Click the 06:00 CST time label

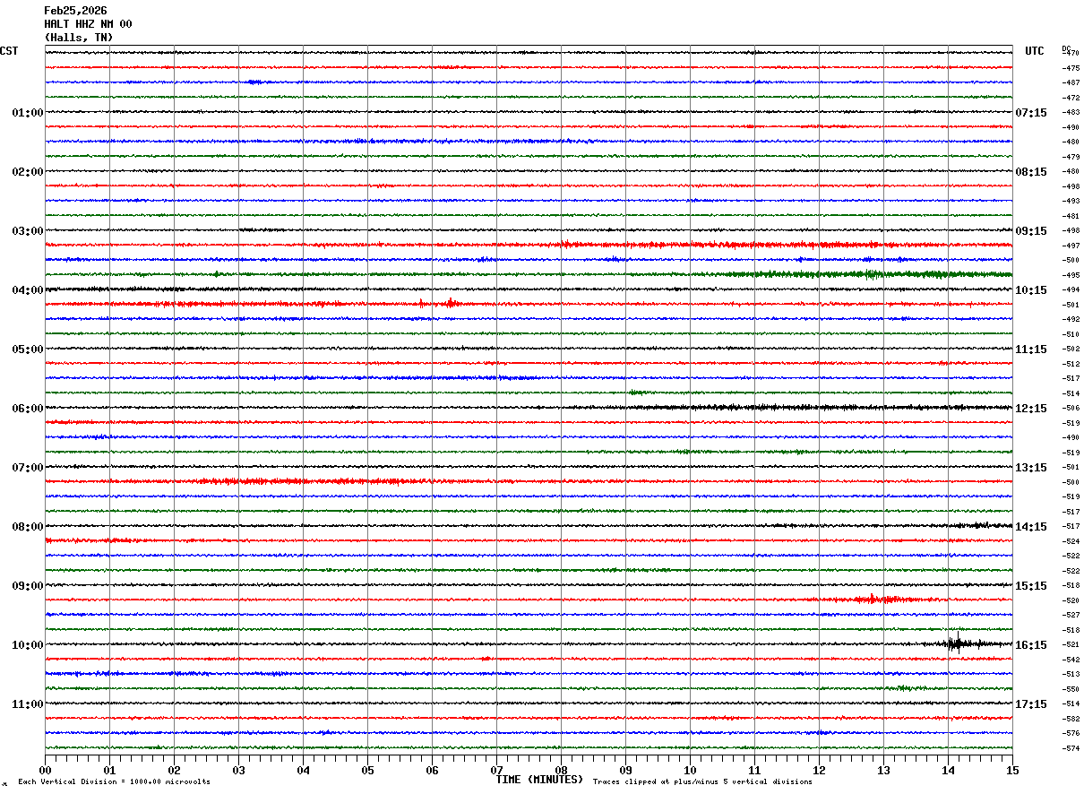click(28, 409)
